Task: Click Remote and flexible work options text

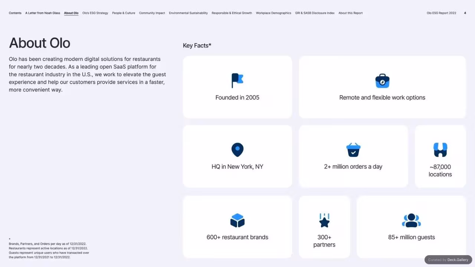Action: 382,98
